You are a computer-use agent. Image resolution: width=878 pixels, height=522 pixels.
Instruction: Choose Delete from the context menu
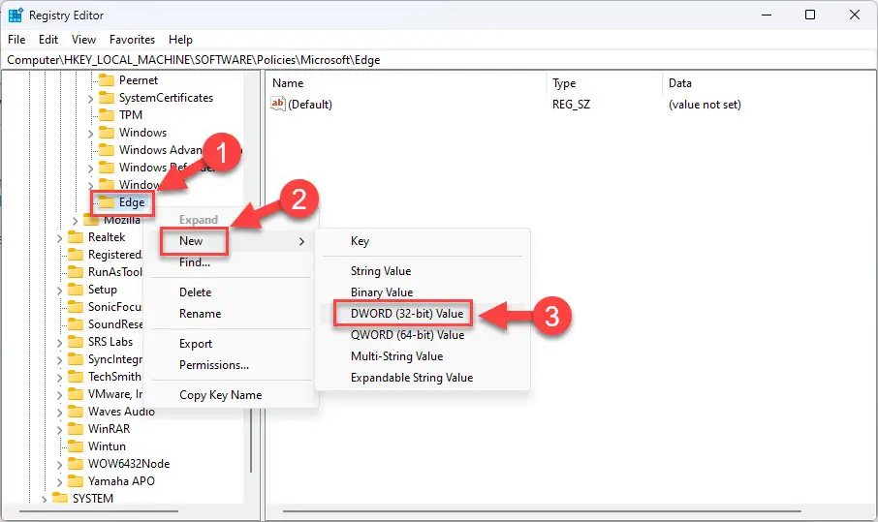tap(232, 292)
